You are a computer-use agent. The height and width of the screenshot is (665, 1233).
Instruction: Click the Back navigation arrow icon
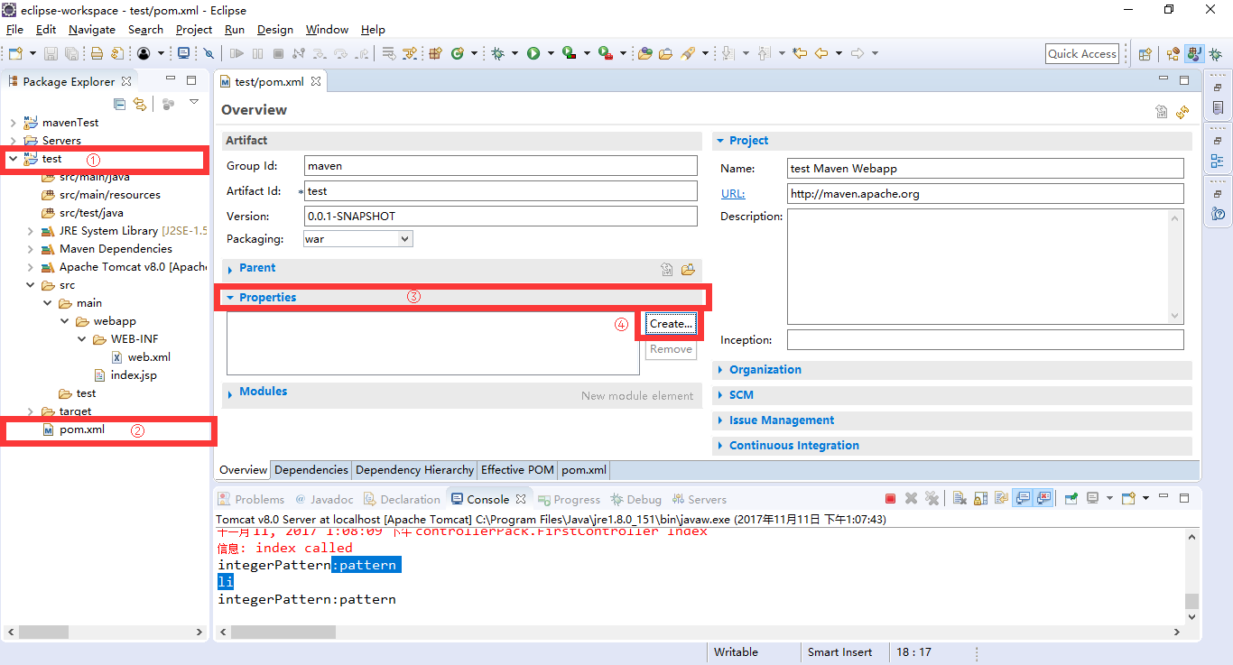[821, 53]
